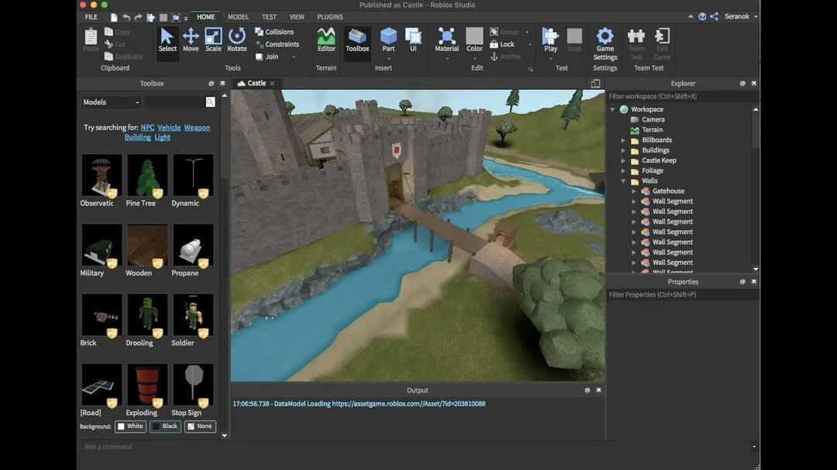
Task: Insert a new Part
Action: tap(388, 40)
